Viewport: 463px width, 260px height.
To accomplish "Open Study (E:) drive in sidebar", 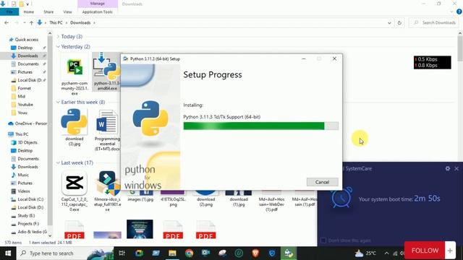I will pyautogui.click(x=26, y=216).
